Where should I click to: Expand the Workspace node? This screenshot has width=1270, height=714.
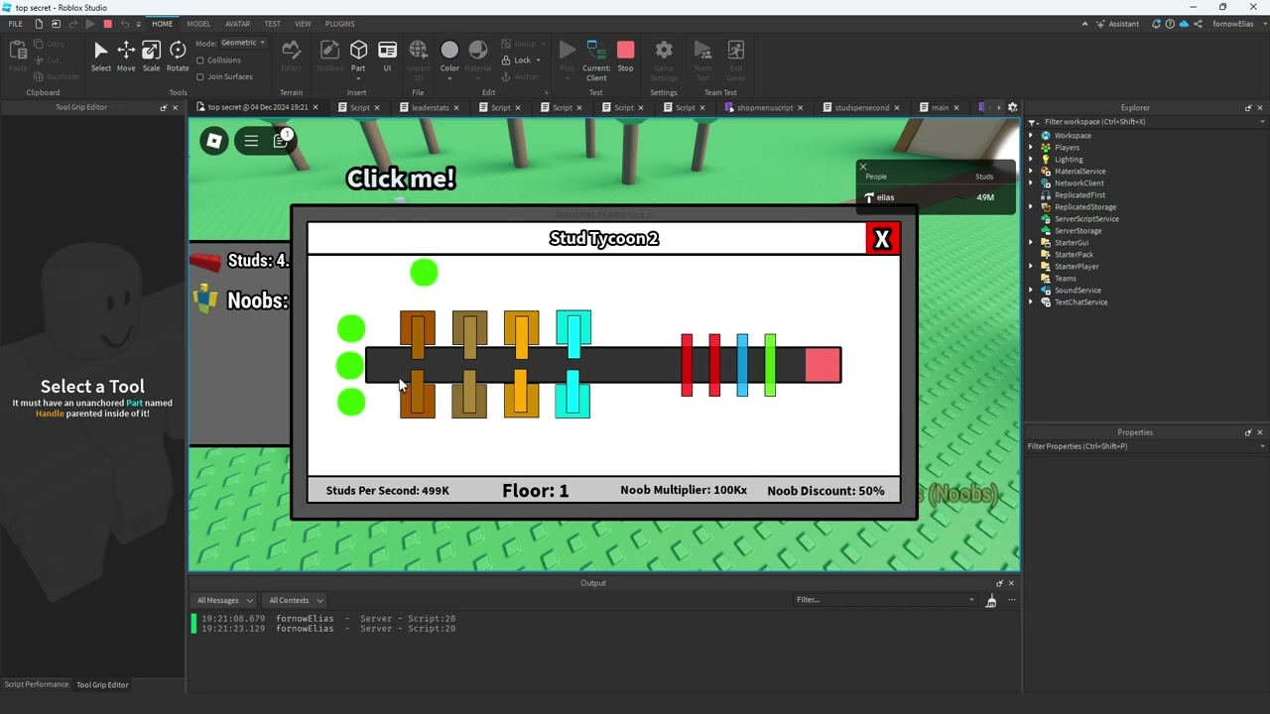[1031, 136]
